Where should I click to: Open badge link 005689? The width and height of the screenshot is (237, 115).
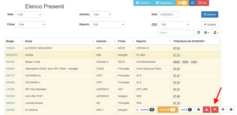10,110
